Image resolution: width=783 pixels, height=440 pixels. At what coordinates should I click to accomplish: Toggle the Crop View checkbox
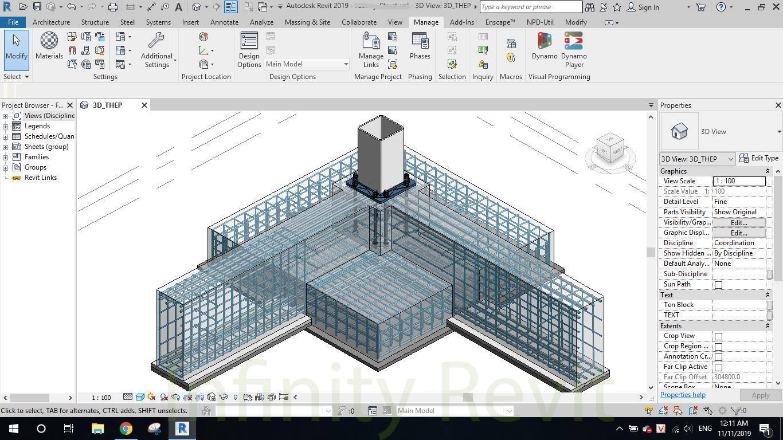tap(718, 336)
